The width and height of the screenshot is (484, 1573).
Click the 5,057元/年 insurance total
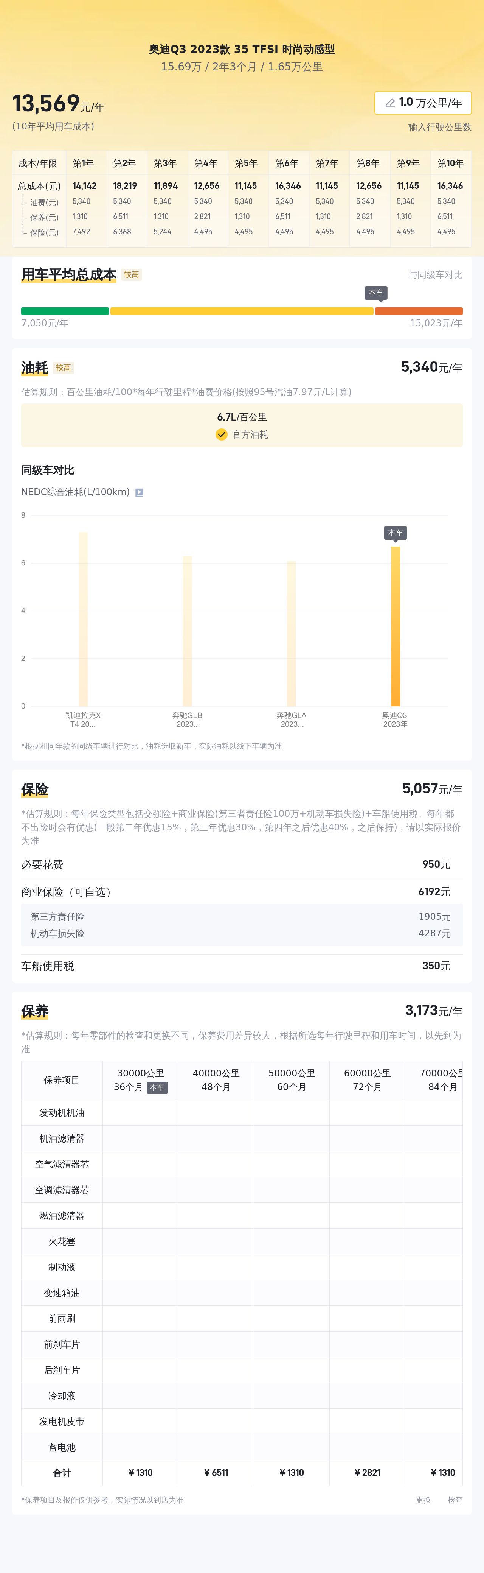pos(432,789)
